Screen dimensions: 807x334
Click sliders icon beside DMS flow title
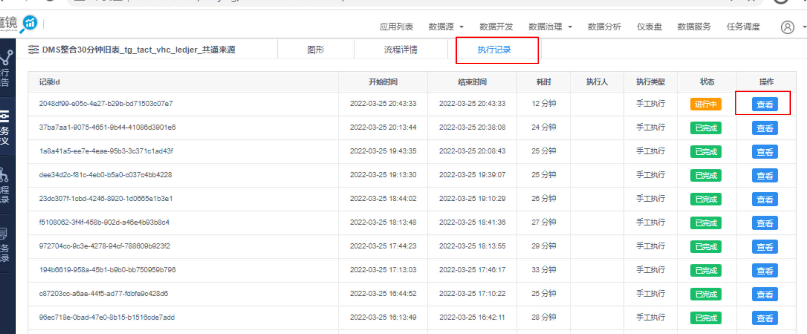[x=33, y=50]
